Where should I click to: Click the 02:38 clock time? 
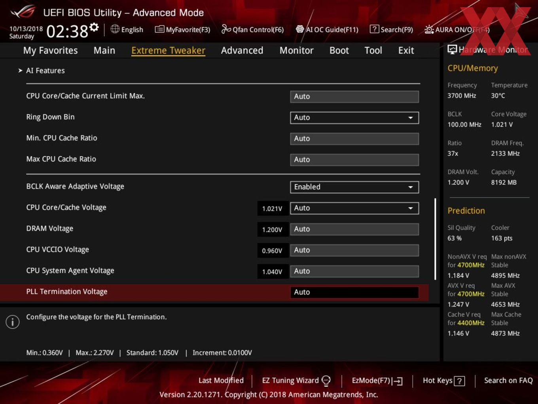click(67, 31)
